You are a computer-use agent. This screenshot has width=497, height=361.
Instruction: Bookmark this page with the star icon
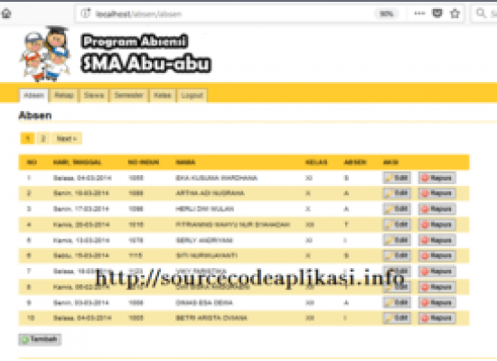pyautogui.click(x=455, y=14)
